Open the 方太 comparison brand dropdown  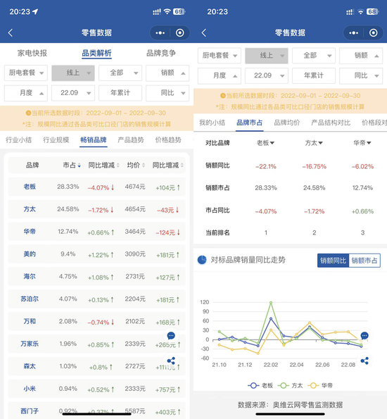click(x=314, y=143)
